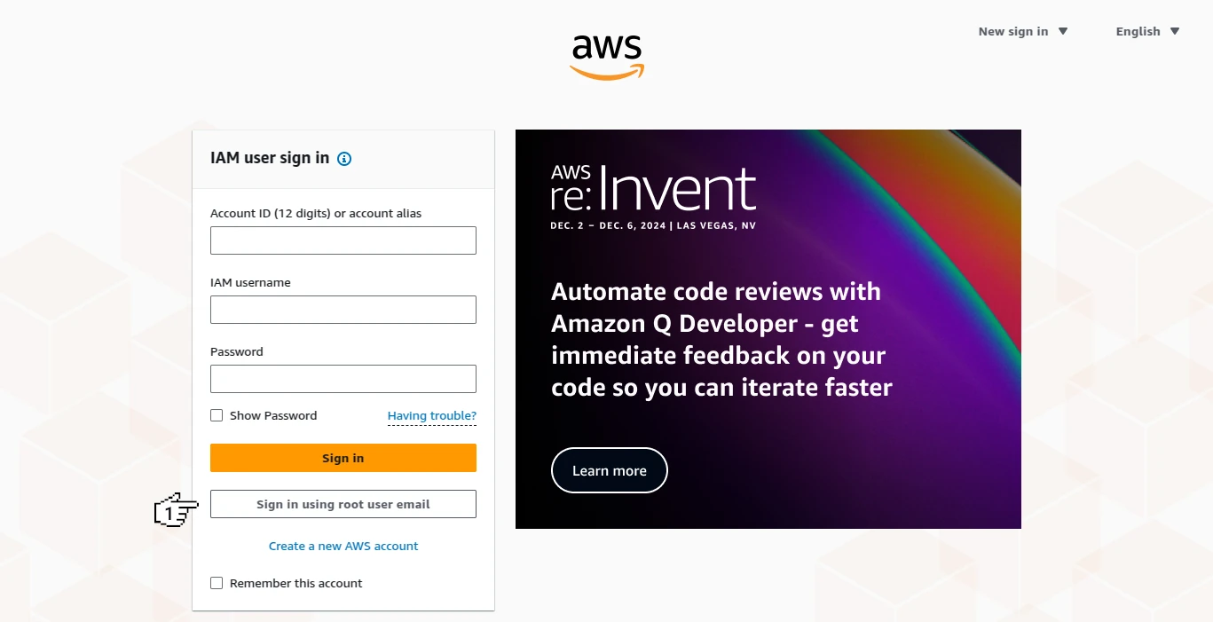1213x622 pixels.
Task: Open the English language dropdown
Action: (1147, 31)
